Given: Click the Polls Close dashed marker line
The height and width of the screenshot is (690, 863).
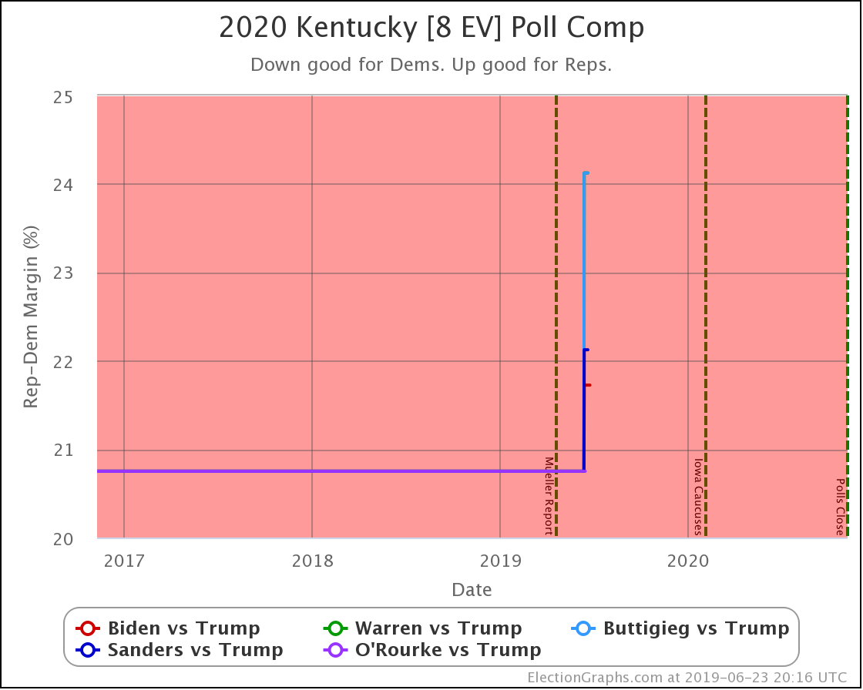Looking at the screenshot, I should coord(847,317).
